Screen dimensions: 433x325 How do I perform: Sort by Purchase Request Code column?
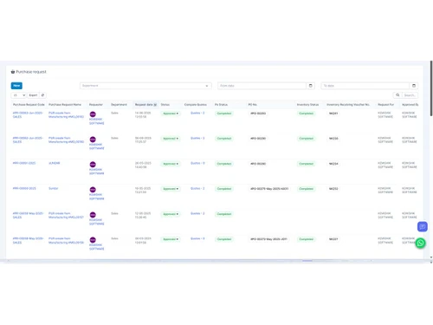(x=29, y=105)
